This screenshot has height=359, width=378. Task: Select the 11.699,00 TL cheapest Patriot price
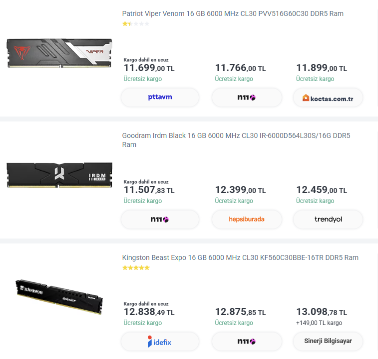[149, 68]
